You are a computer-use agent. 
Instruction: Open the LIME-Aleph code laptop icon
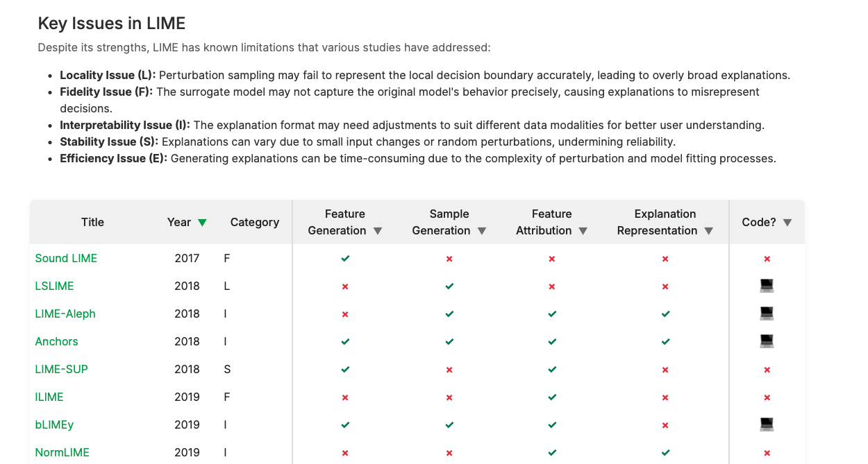[767, 313]
